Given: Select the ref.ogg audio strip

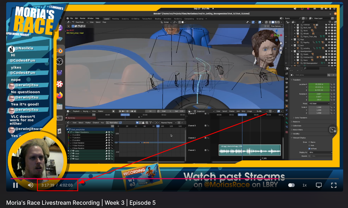Looking at the screenshot, I should tap(250, 150).
